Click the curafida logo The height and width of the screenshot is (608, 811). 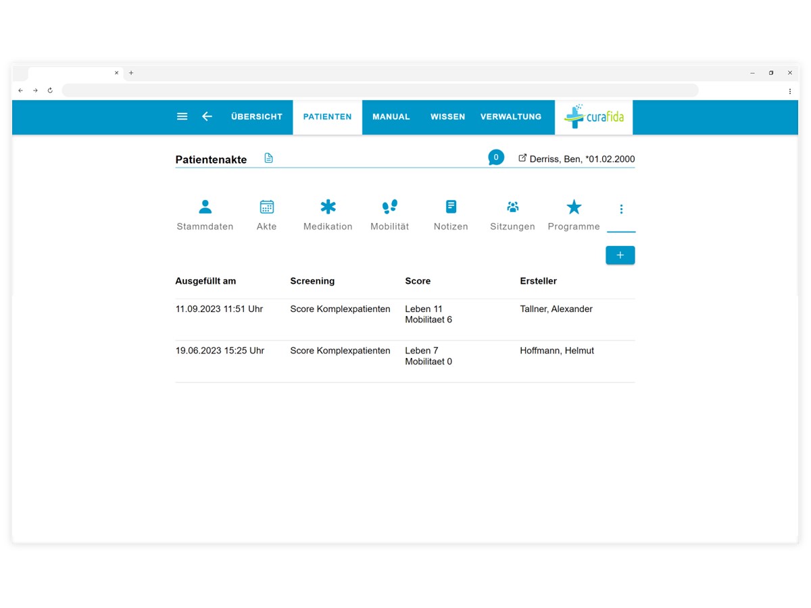pos(594,117)
